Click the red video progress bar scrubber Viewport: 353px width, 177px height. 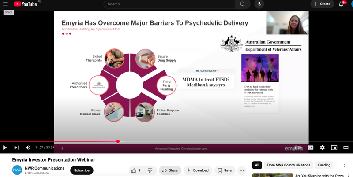(x=118, y=141)
